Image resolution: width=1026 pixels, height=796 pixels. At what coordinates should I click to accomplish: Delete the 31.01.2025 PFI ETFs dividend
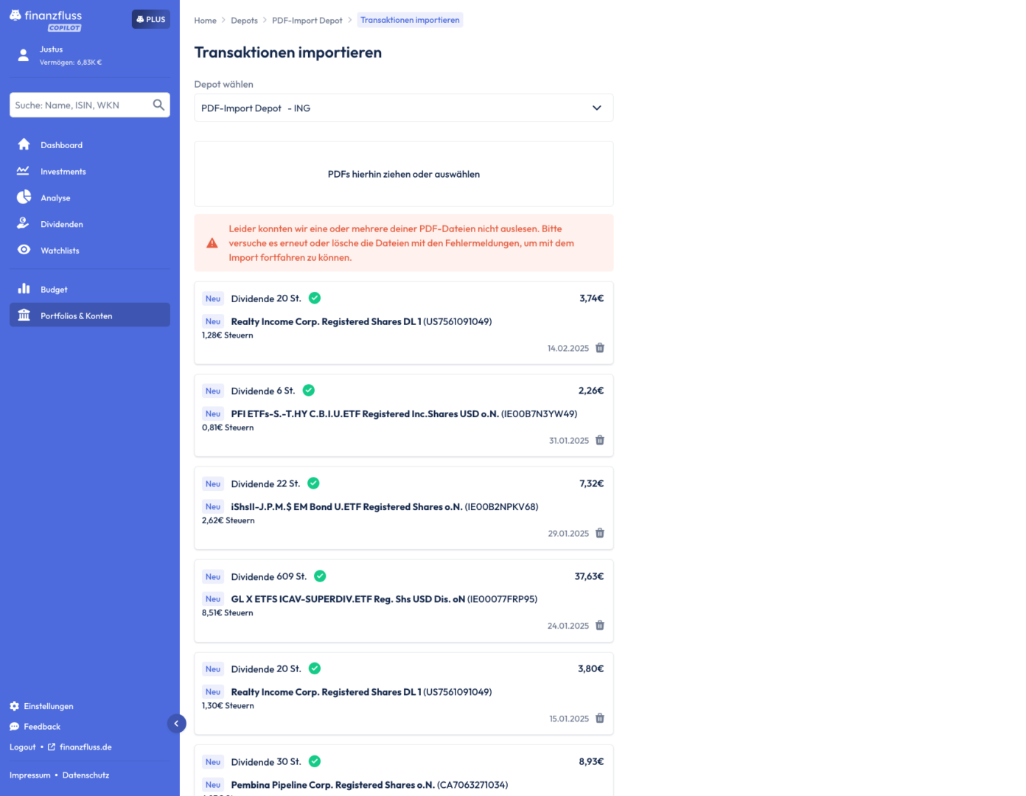(x=600, y=440)
